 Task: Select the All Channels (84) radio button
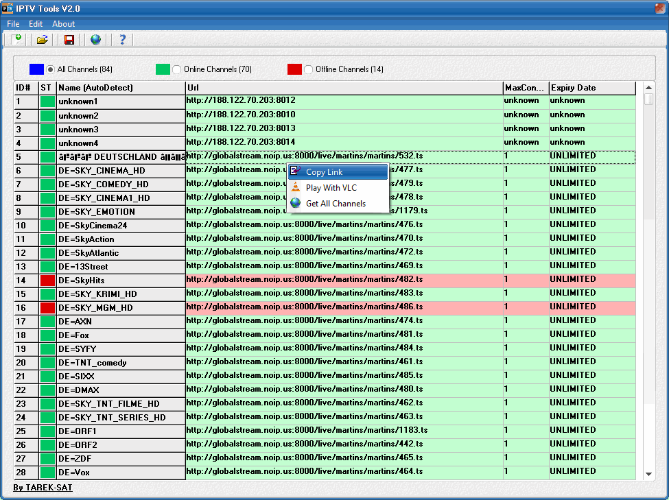[50, 69]
